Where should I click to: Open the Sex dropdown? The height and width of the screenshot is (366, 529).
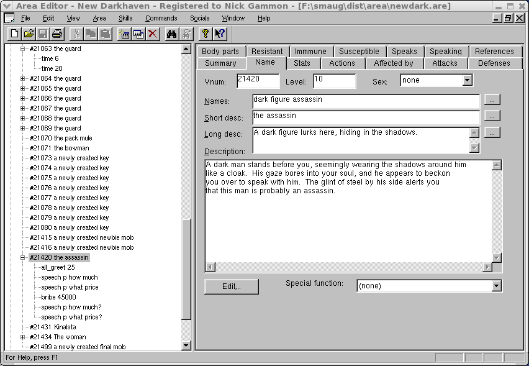[467, 80]
